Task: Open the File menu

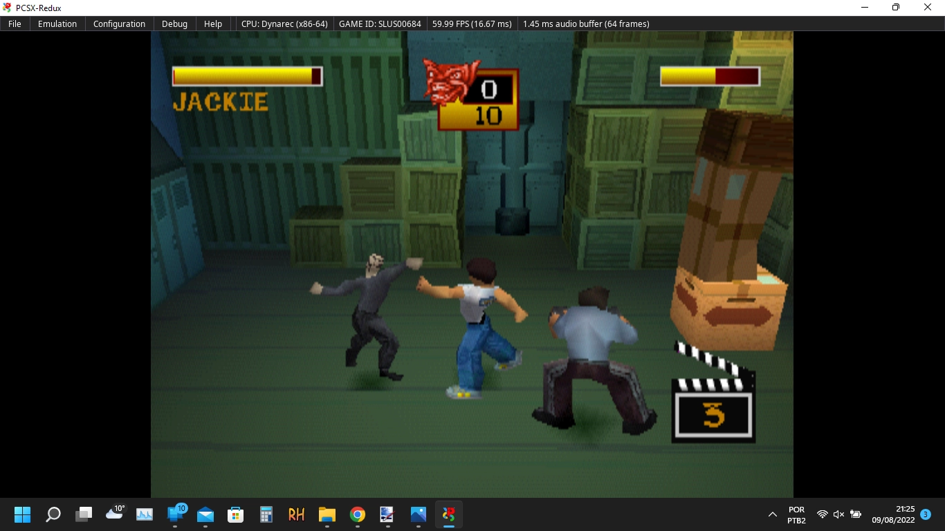Action: [x=15, y=24]
